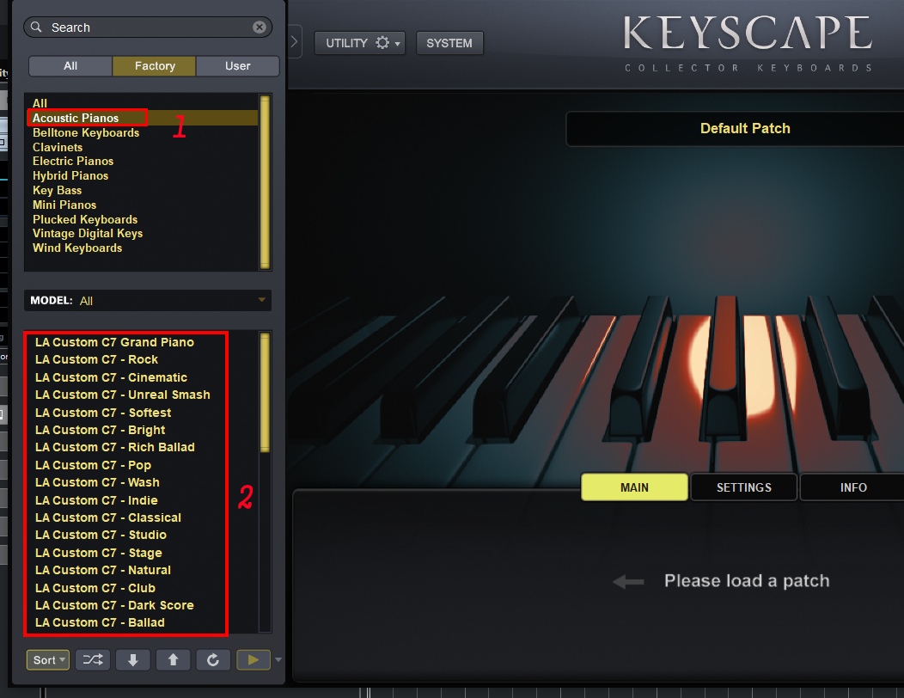Load LA Custom C7 - Cinematic patch

(111, 377)
